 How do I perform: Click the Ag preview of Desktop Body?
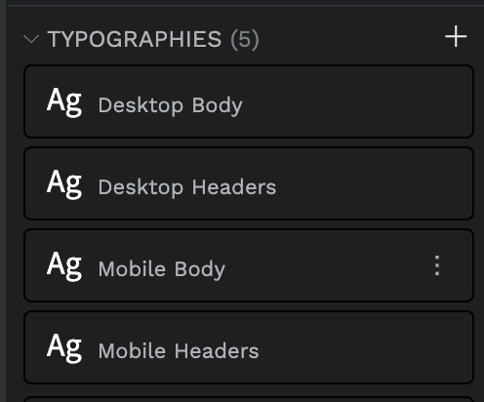click(x=64, y=102)
